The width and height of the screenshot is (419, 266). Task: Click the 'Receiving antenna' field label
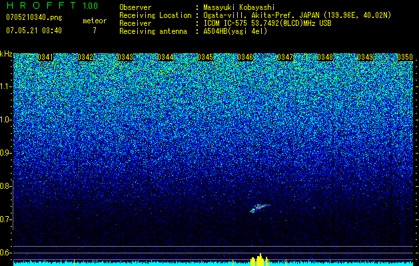coord(153,31)
